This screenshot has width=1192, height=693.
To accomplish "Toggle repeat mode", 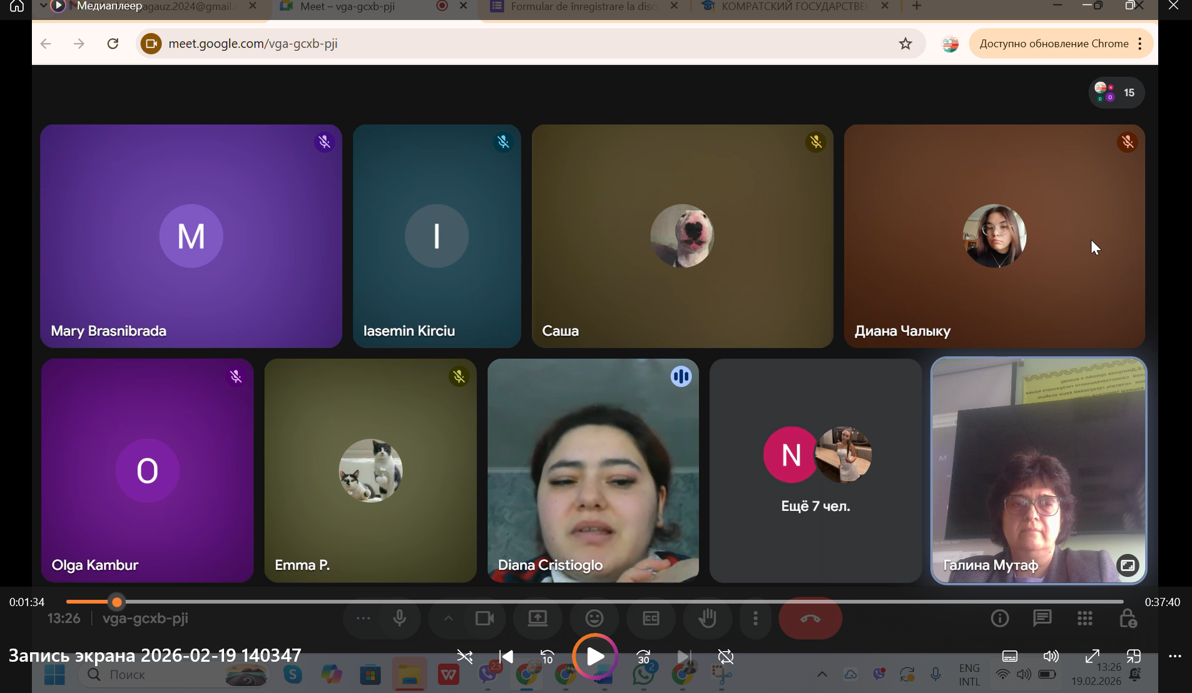I will click(x=726, y=657).
